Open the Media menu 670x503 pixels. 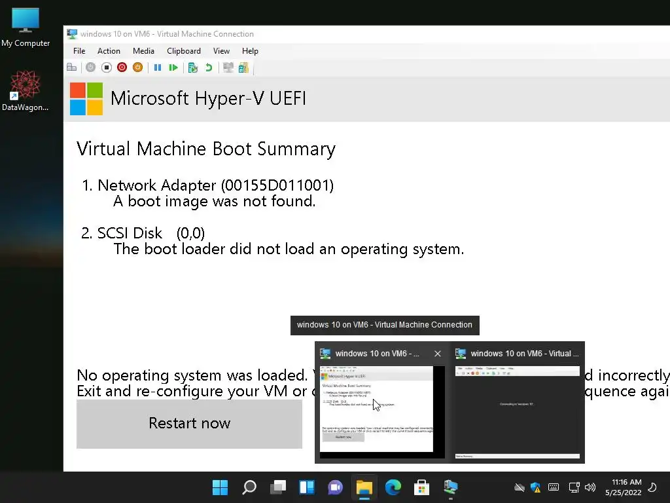point(143,51)
